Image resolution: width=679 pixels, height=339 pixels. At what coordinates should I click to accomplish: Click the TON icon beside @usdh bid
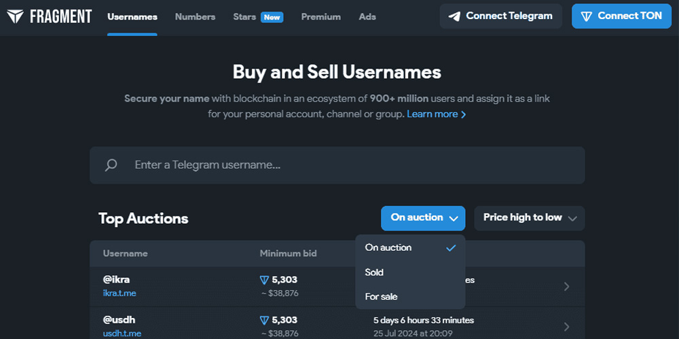tap(264, 321)
